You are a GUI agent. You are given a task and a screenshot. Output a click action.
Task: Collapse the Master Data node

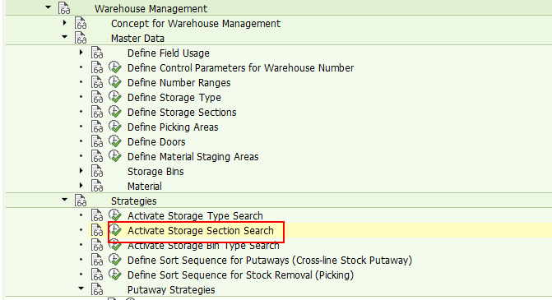click(64, 37)
